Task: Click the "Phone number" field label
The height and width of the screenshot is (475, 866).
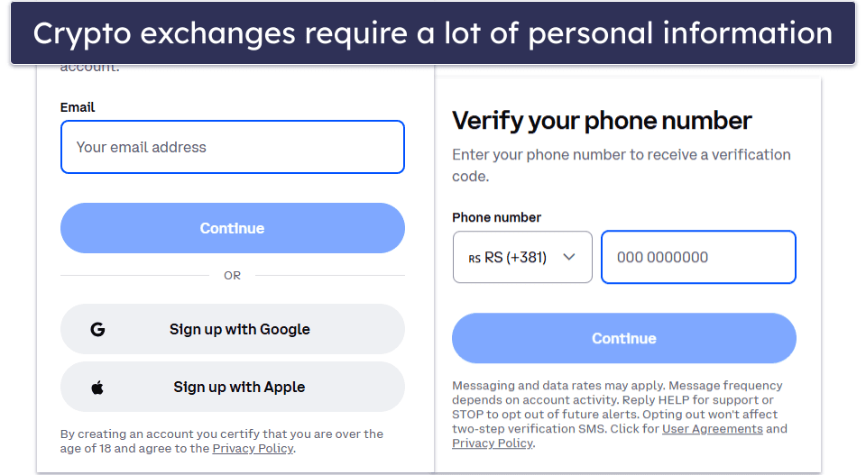Action: (496, 217)
